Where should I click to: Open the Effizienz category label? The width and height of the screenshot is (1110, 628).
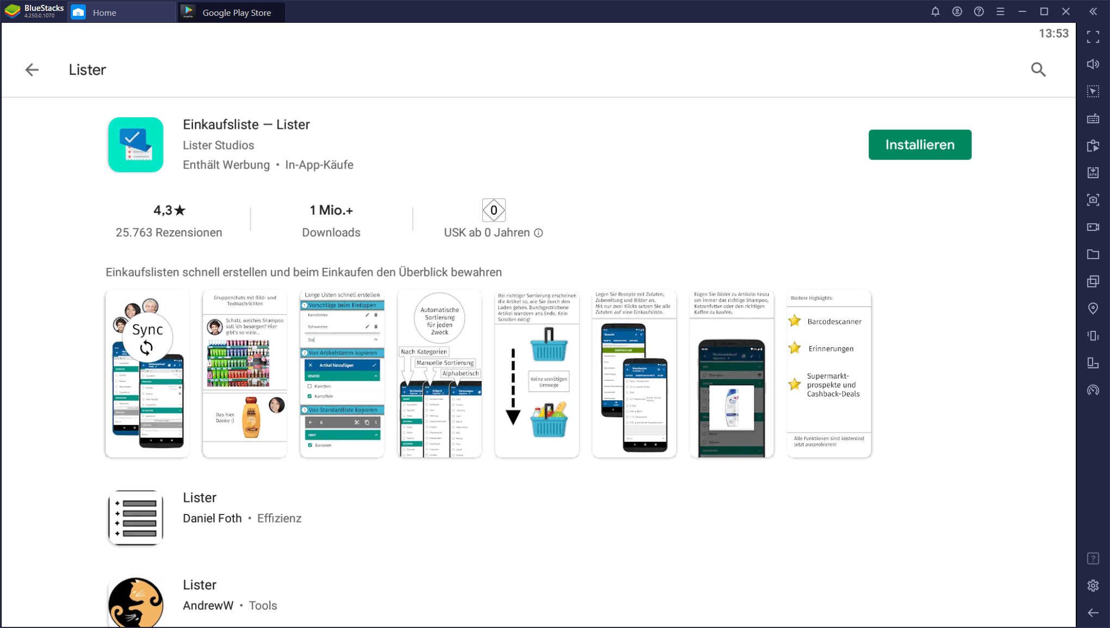click(279, 518)
